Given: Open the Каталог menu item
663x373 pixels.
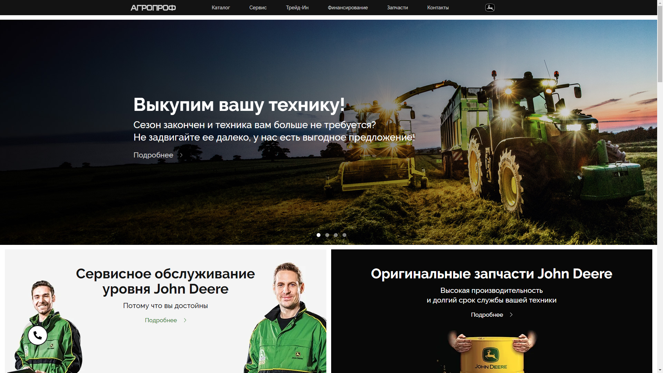Looking at the screenshot, I should pyautogui.click(x=221, y=8).
